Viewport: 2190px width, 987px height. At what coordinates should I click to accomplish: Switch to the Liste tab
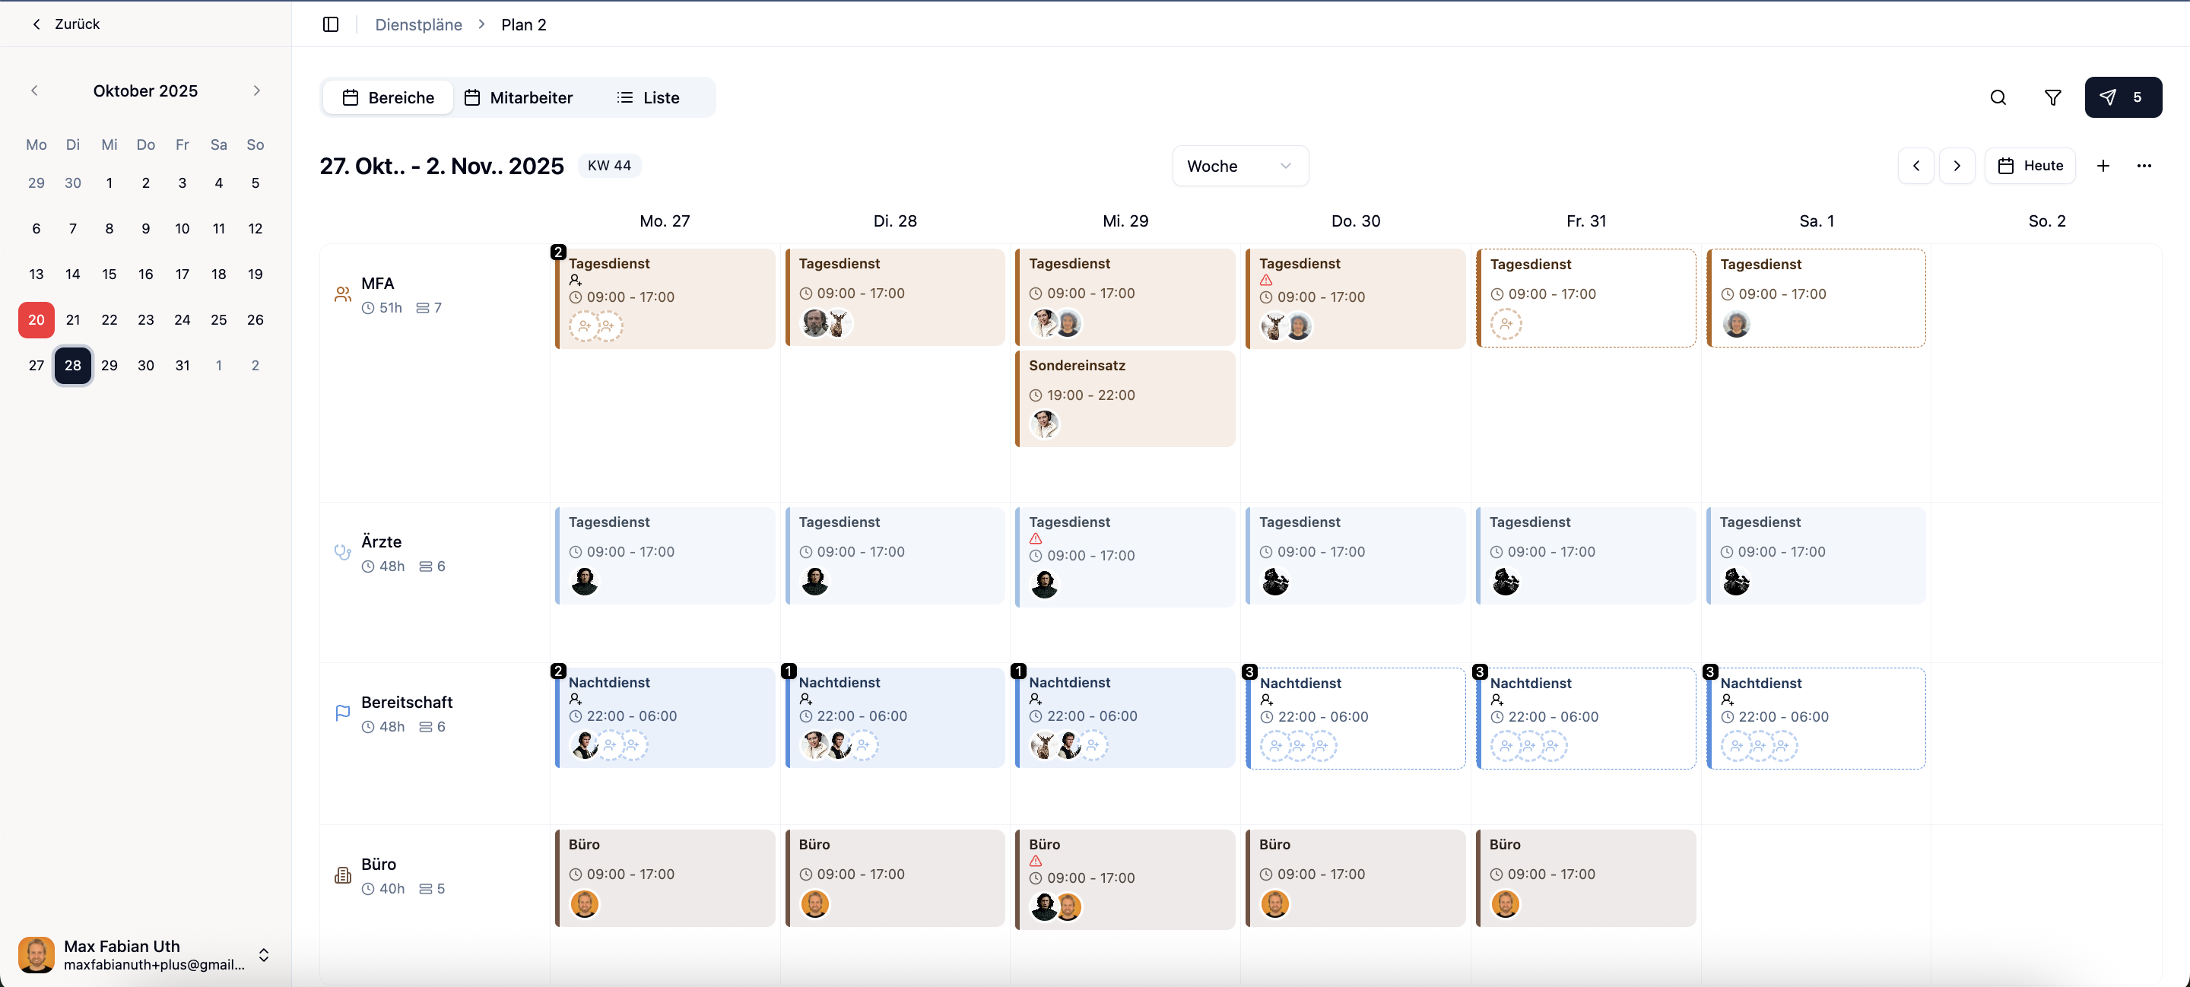[x=648, y=98]
